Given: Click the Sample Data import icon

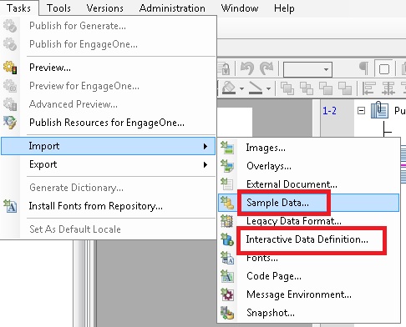Looking at the screenshot, I should coord(227,203).
